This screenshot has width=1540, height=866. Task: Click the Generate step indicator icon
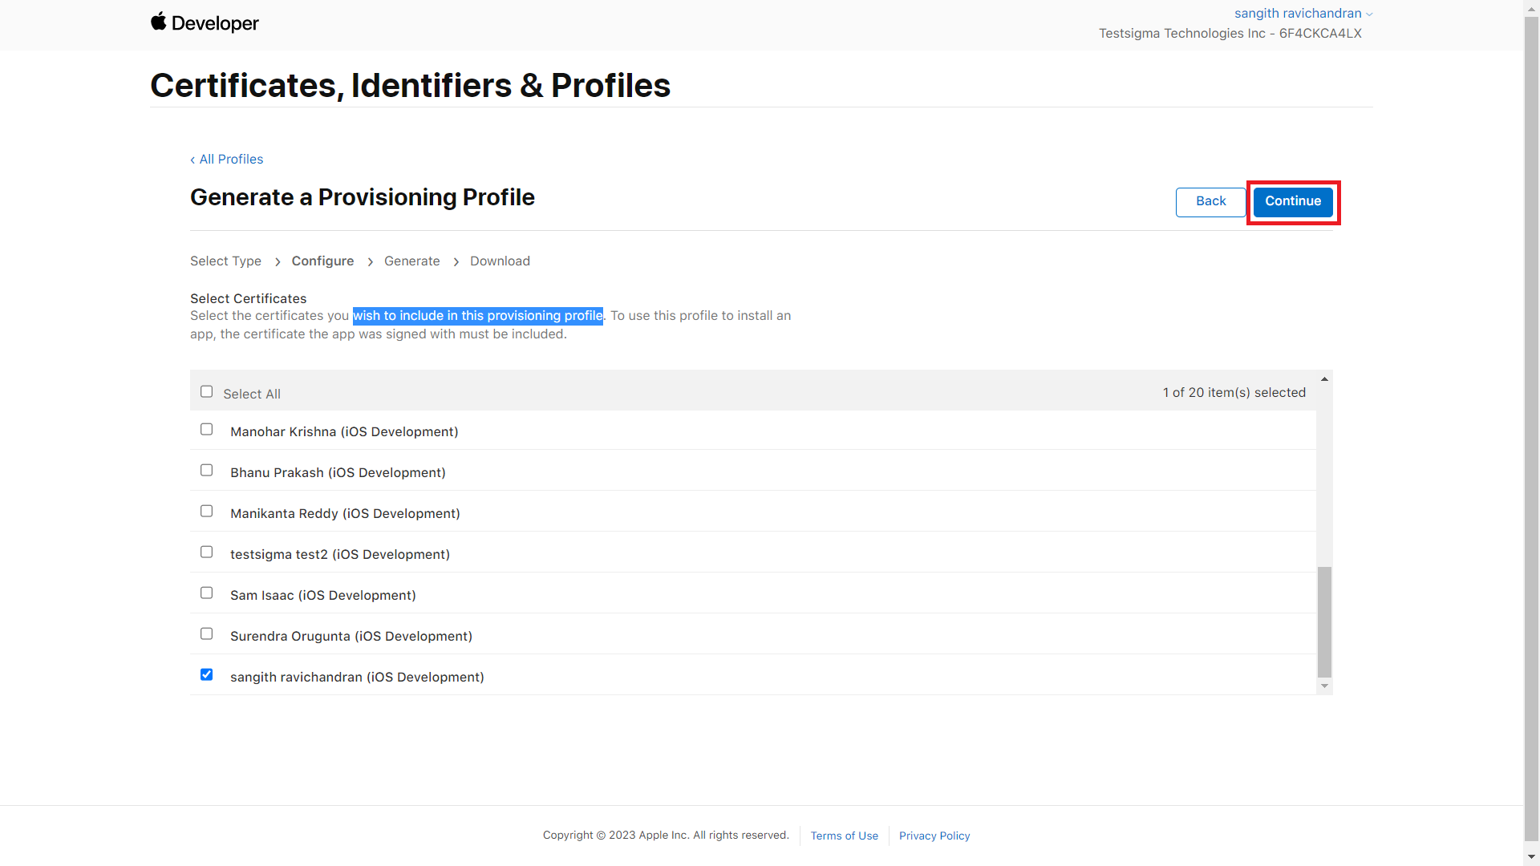click(x=411, y=261)
